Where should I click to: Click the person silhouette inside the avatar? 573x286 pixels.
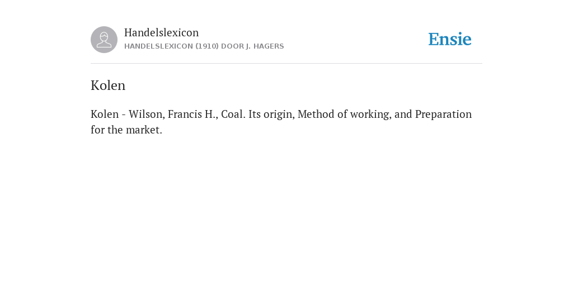point(104,40)
